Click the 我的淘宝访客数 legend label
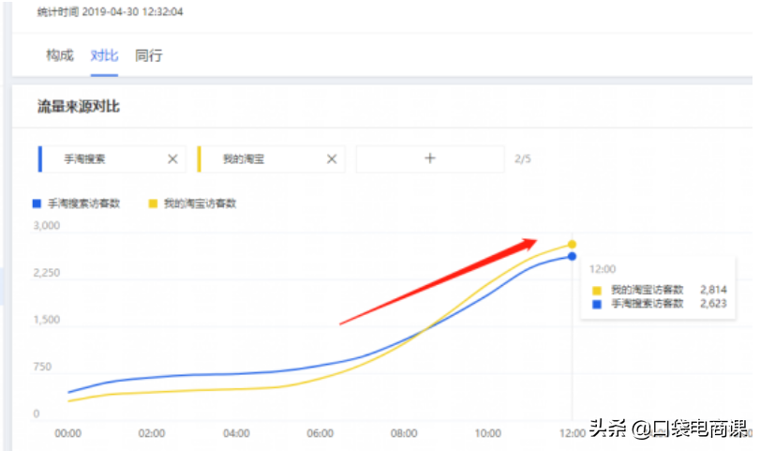Image resolution: width=760 pixels, height=451 pixels. [x=201, y=203]
